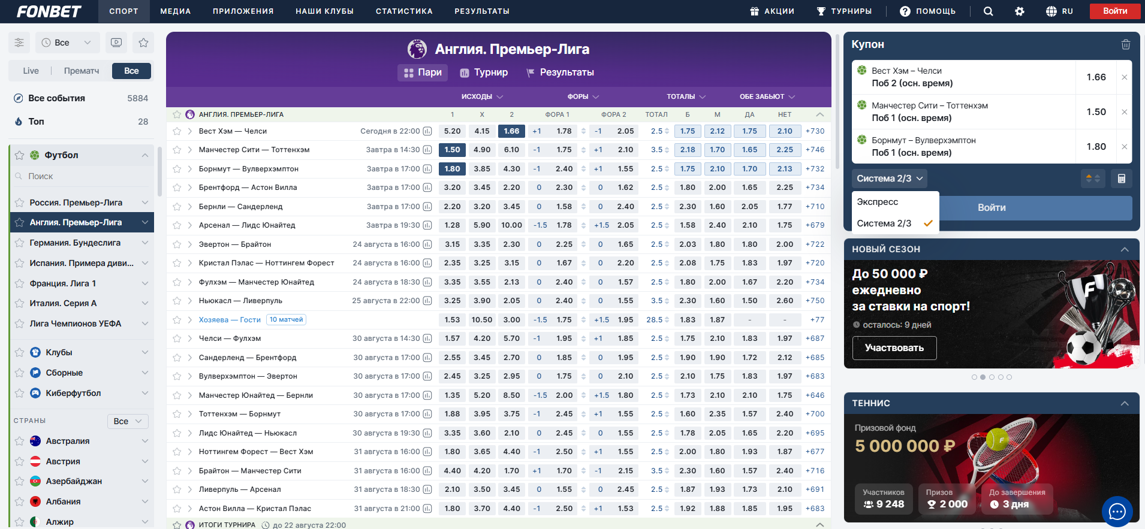Open the search magnifier in the top bar
The height and width of the screenshot is (529, 1145).
click(988, 11)
